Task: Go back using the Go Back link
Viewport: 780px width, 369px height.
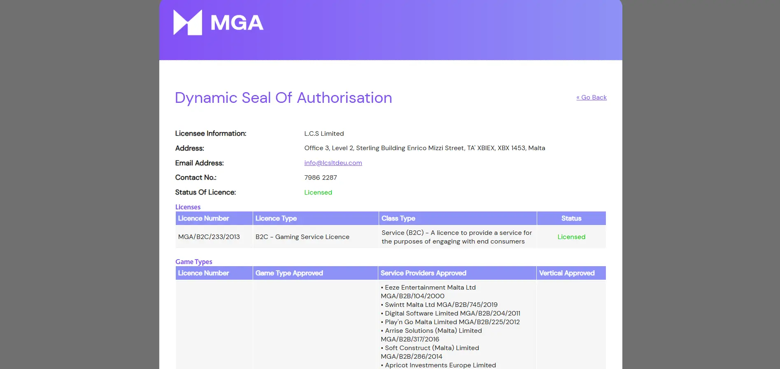Action: [591, 97]
